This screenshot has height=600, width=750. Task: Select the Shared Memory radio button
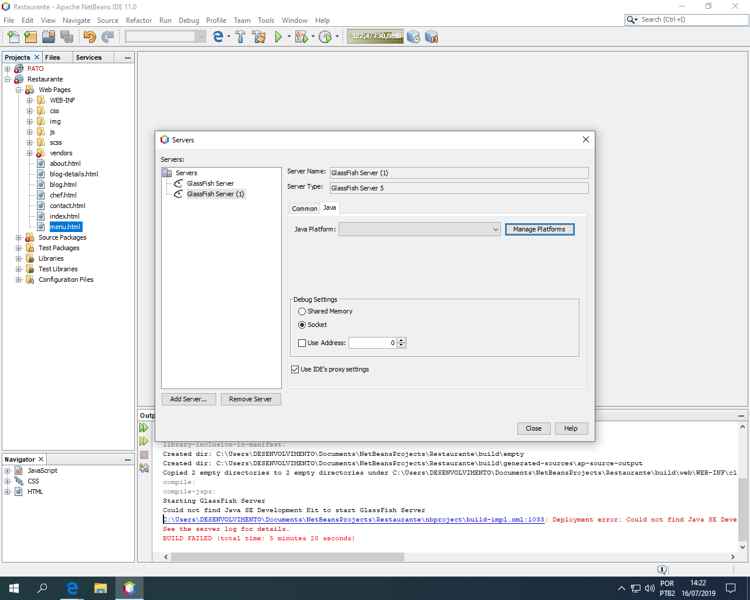[302, 312]
